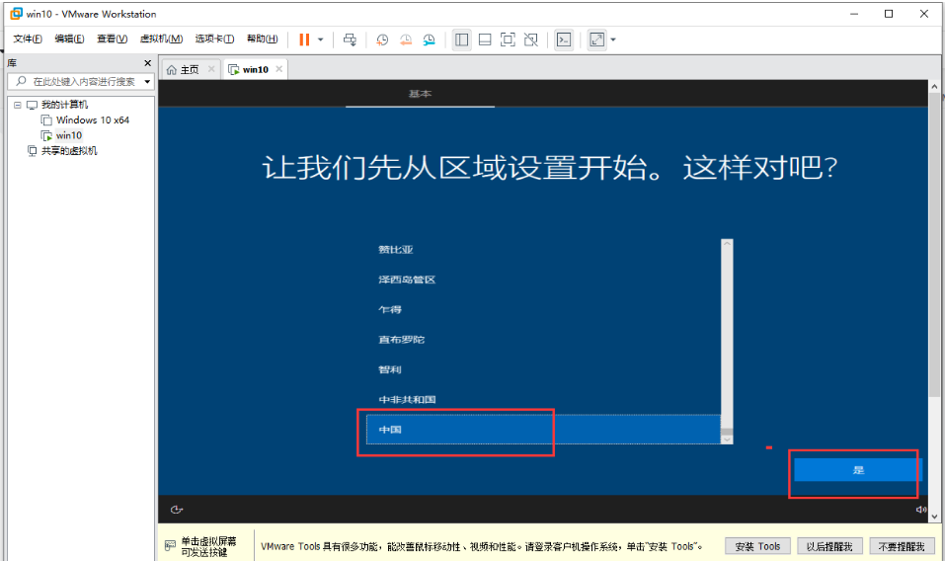Click the 以后提醒我 button

(829, 546)
